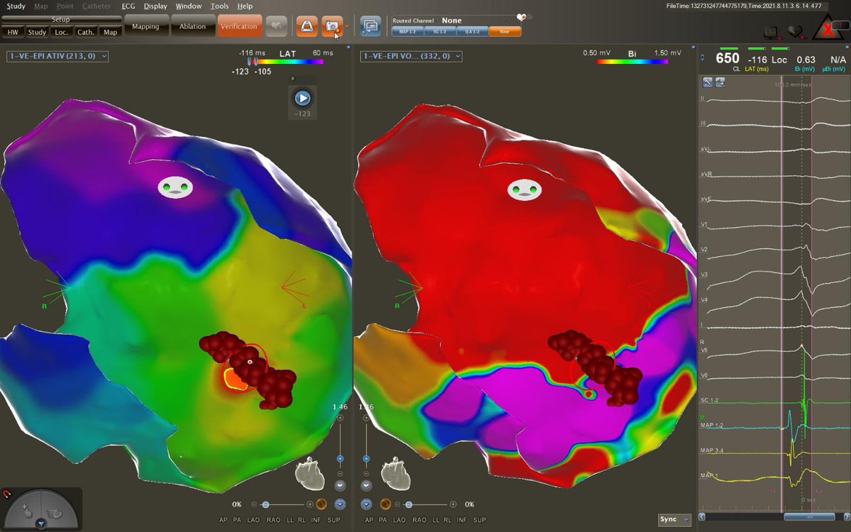Click the Loc. setup button
The image size is (851, 532).
[62, 32]
